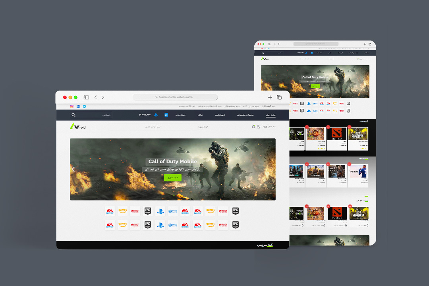Click the front window's address bar

point(176,97)
